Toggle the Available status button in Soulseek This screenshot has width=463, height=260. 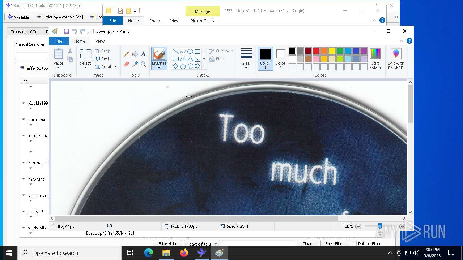tap(18, 17)
